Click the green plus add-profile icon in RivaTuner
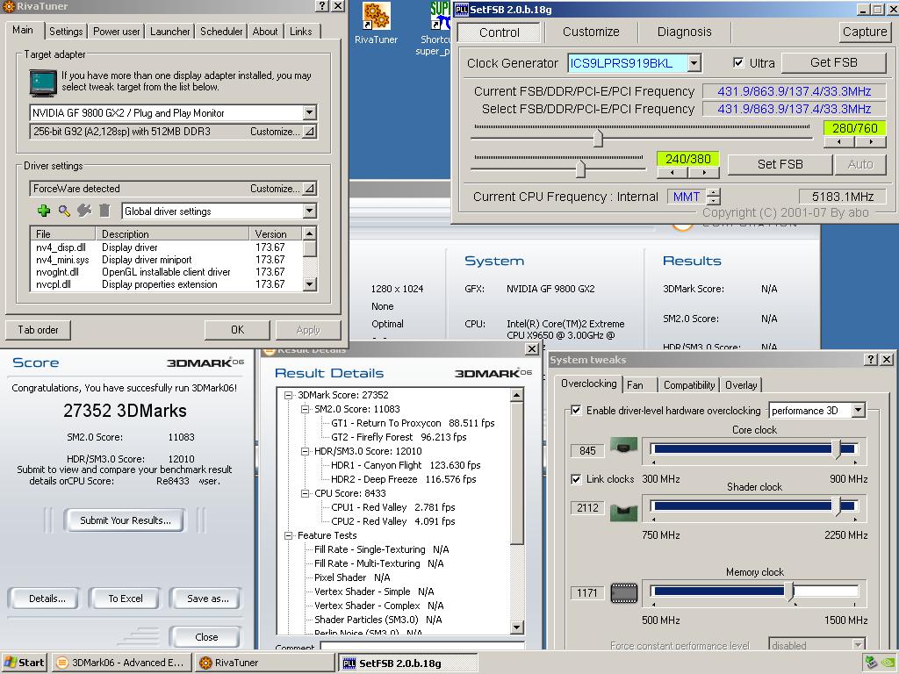The width and height of the screenshot is (899, 674). pos(44,211)
